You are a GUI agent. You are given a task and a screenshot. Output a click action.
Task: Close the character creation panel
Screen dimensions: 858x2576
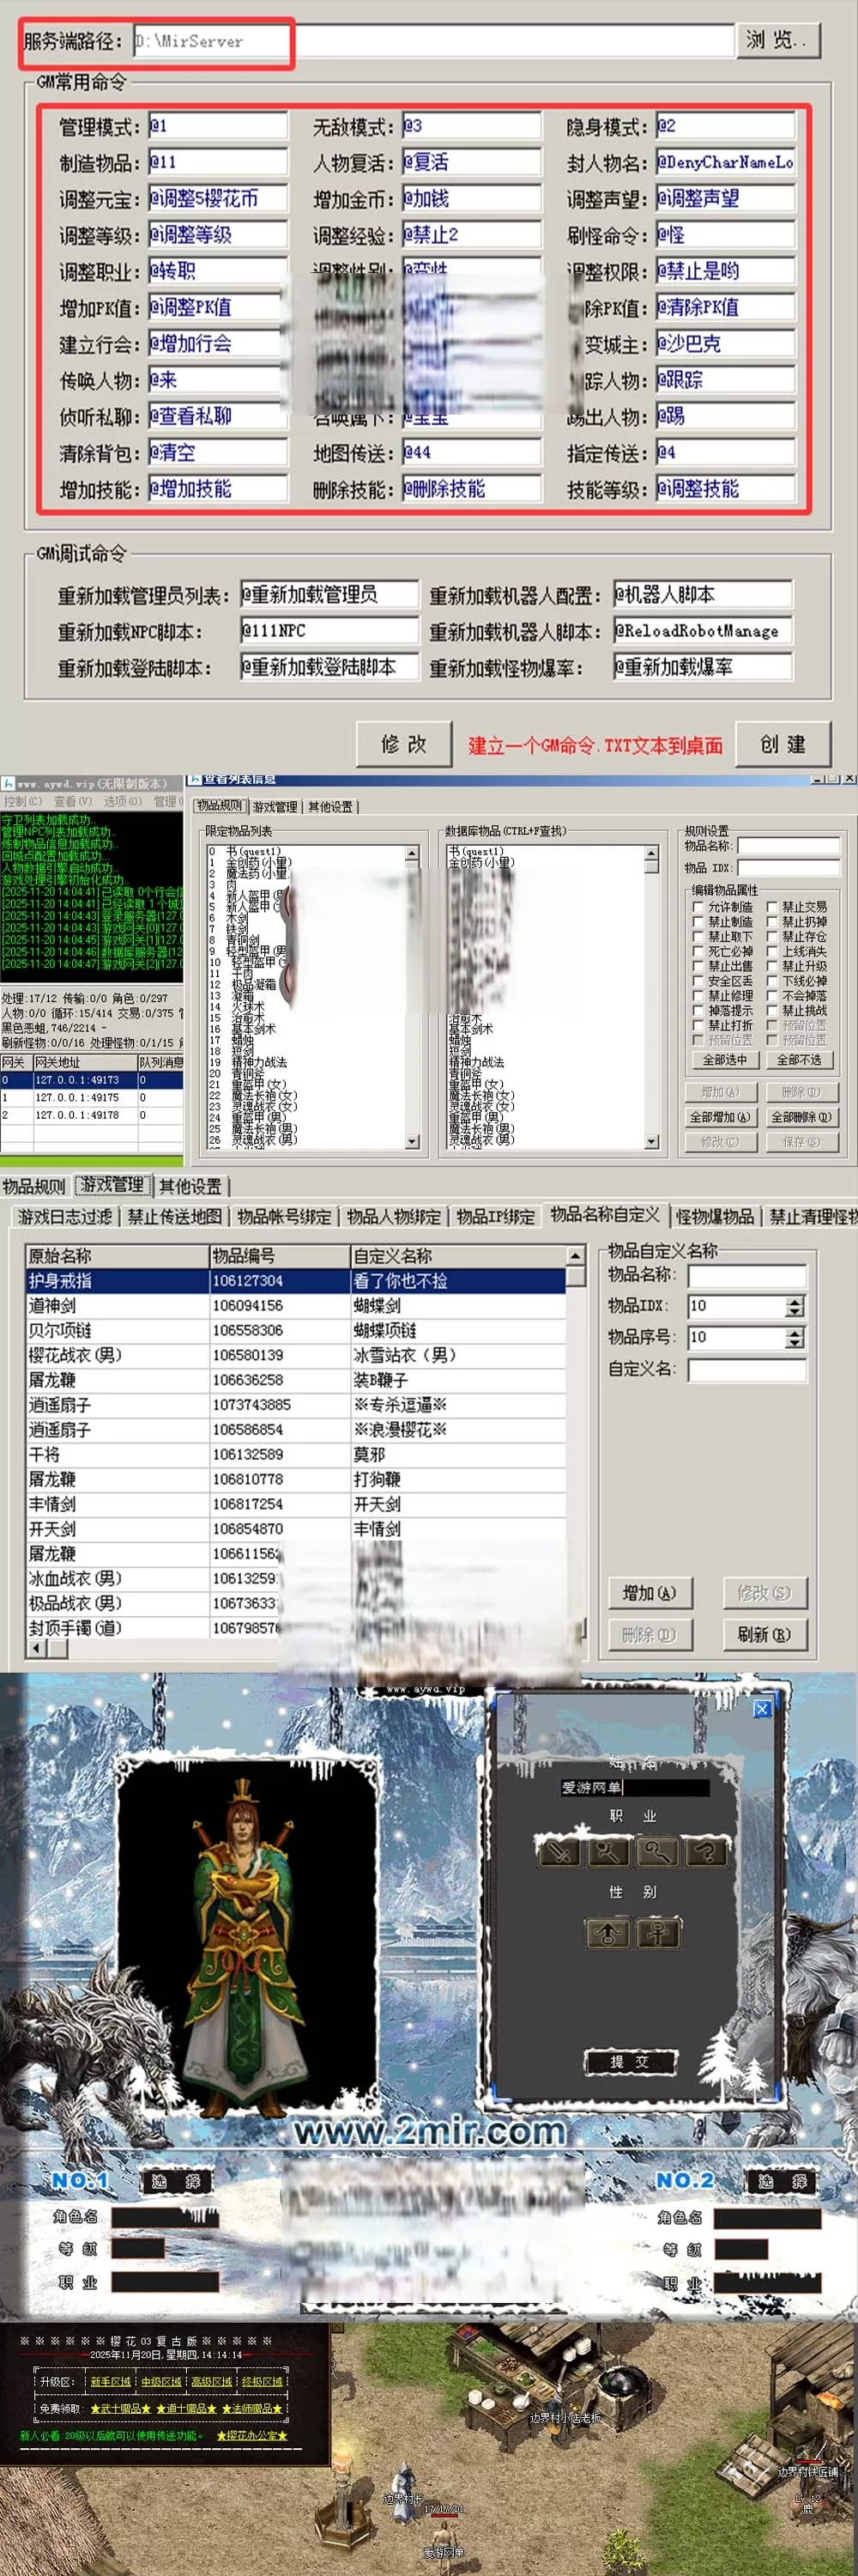pos(761,1709)
